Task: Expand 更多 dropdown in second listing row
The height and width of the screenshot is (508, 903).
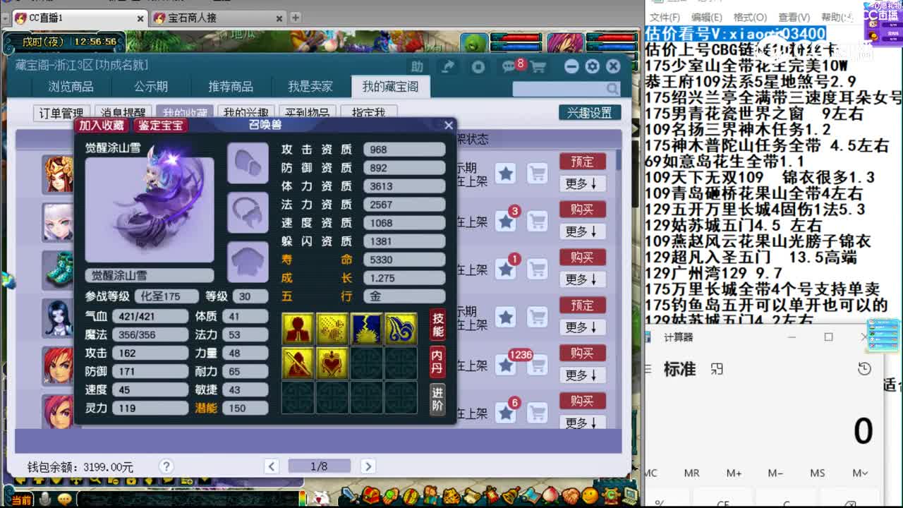Action: point(581,231)
